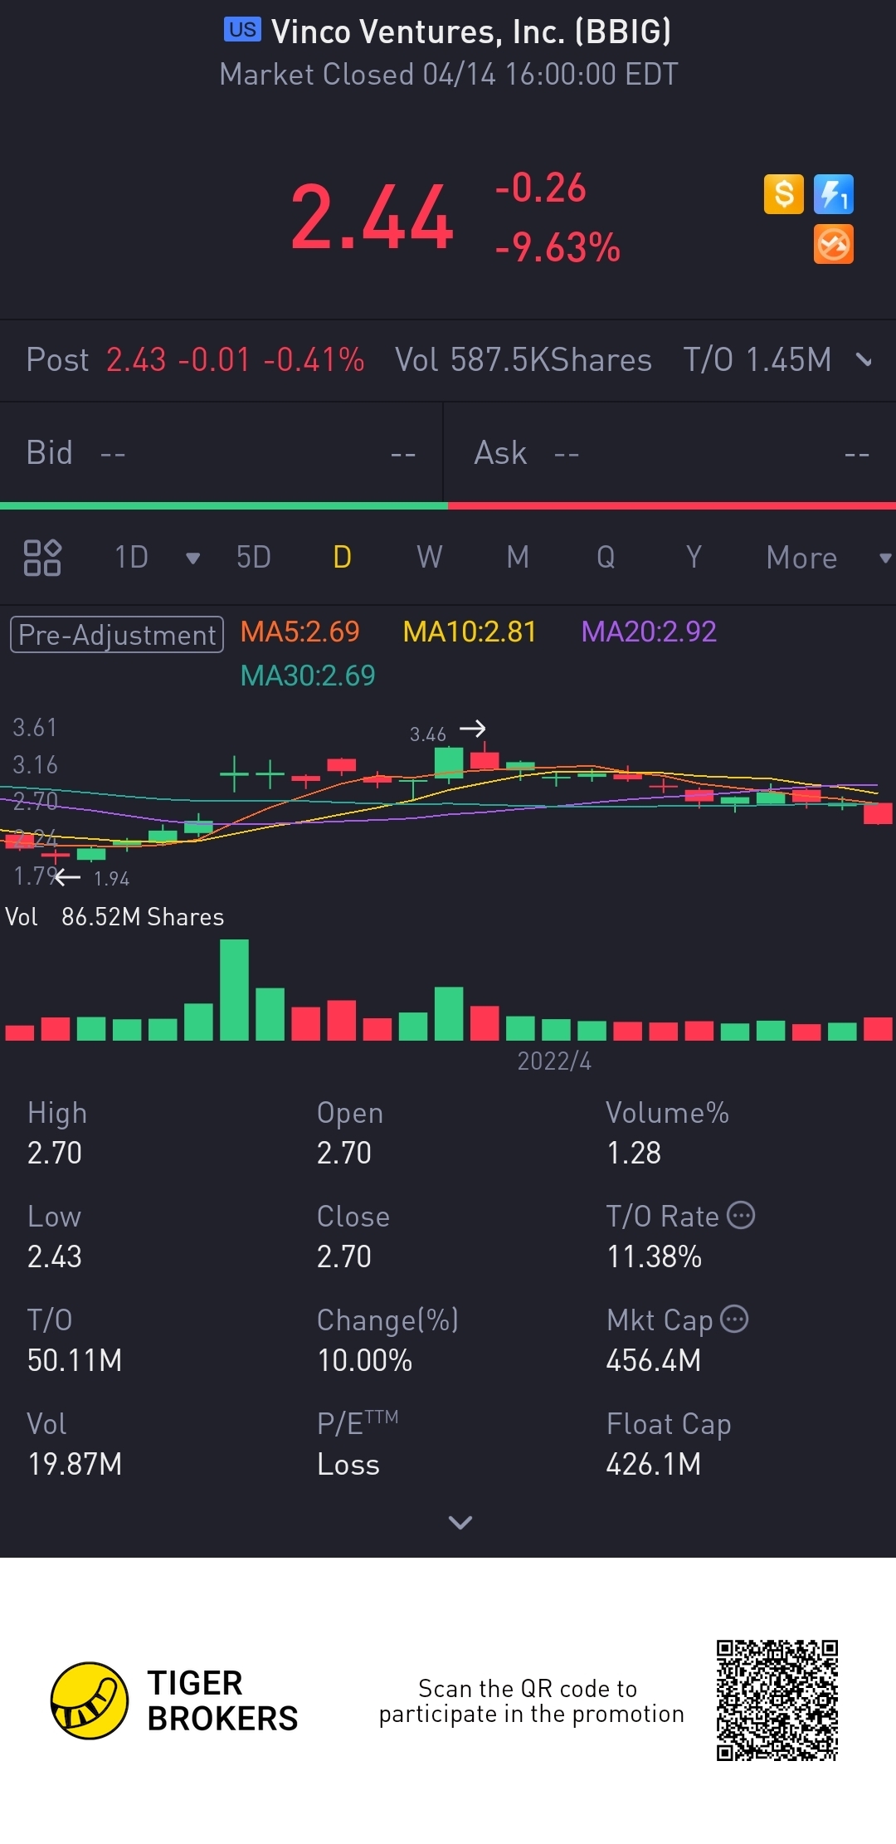Switch to the Q quarterly chart

point(606,558)
